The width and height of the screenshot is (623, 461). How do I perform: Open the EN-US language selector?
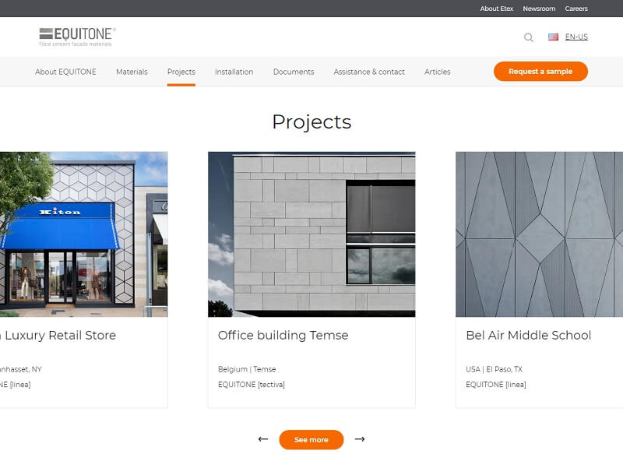click(x=576, y=37)
